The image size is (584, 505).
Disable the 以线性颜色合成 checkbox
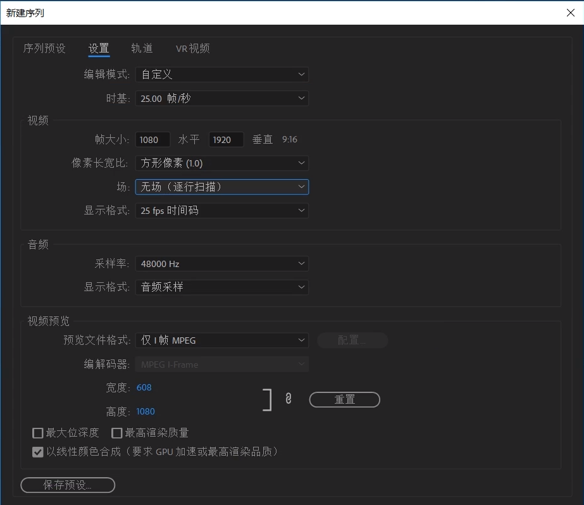pos(37,452)
